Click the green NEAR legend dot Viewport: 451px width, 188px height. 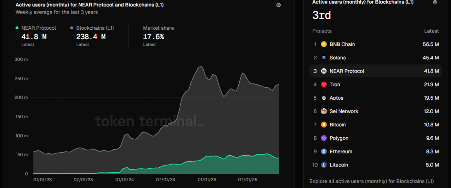17,28
